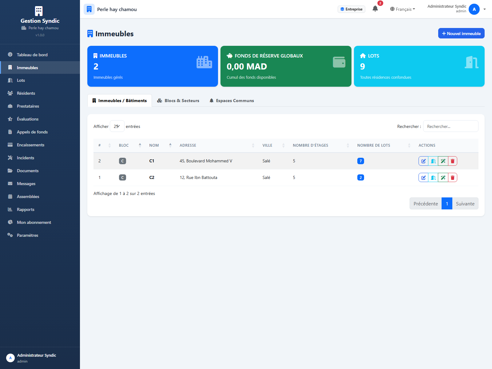Screen dimensions: 492x369
Task: Open Encaissements sidebar entry
Action: 40,145
